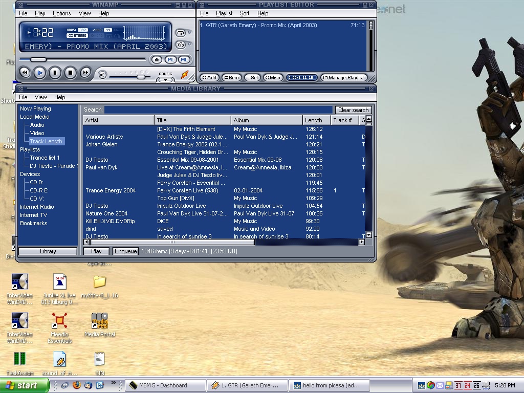The height and width of the screenshot is (393, 524).
Task: Click the library horizontal scroll right arrow
Action: (x=362, y=242)
